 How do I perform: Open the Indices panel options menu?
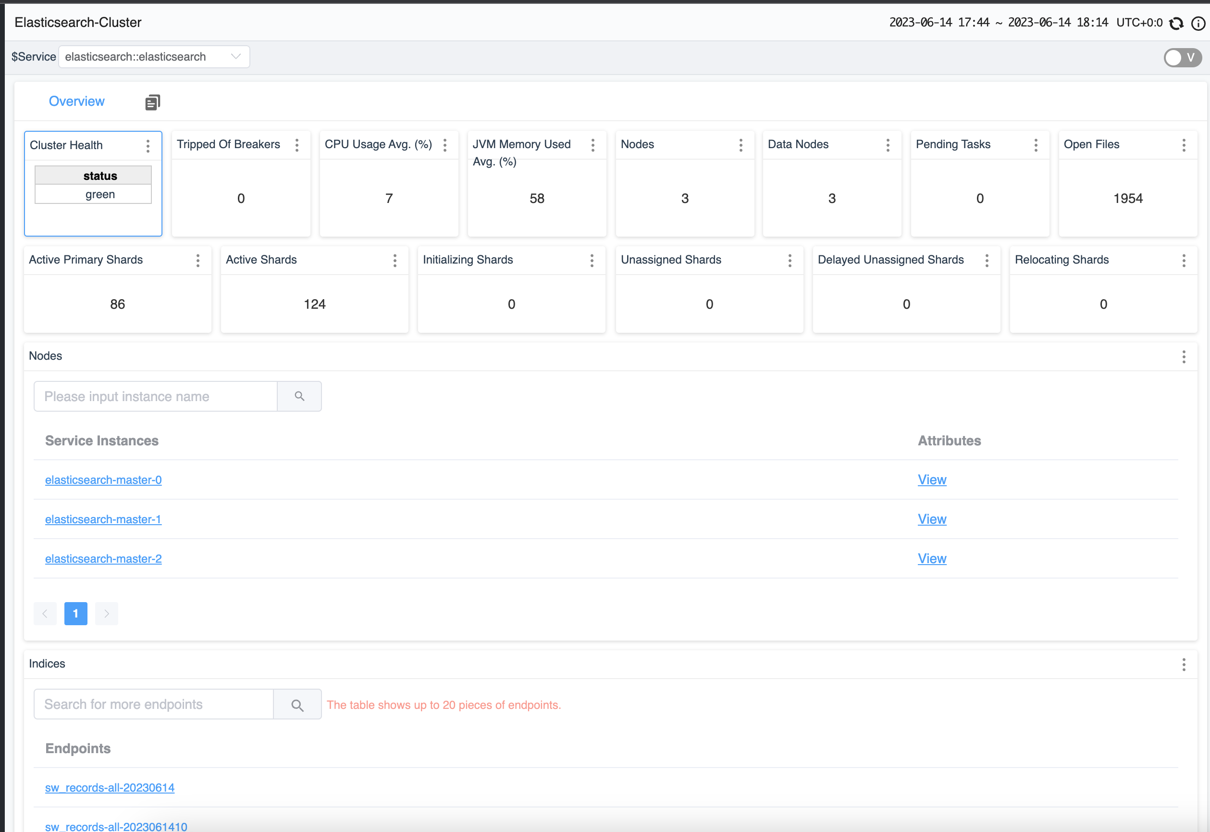point(1184,664)
